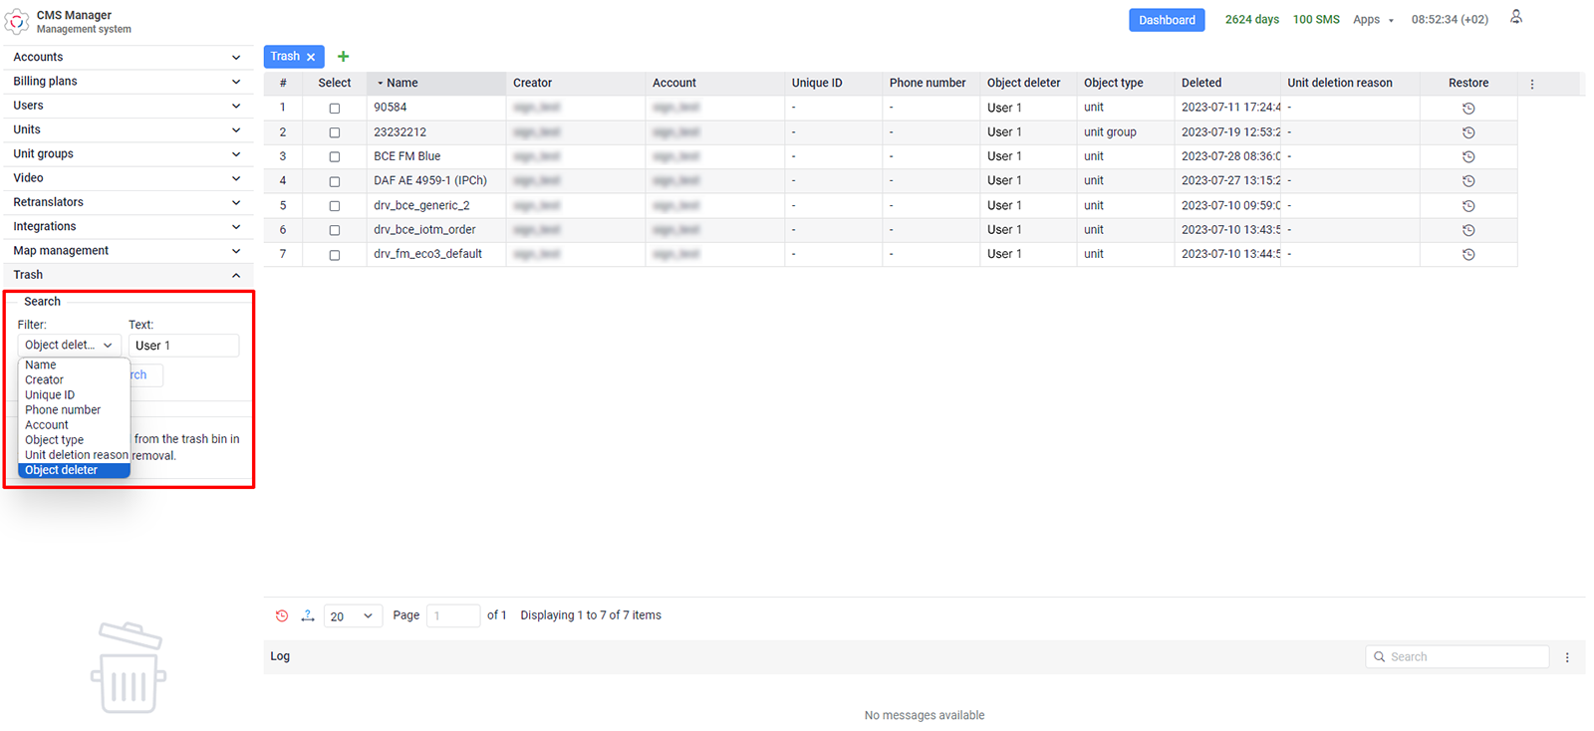Image resolution: width=1594 pixels, height=731 pixels.
Task: Restore item 90584 with restore icon
Action: tap(1468, 108)
